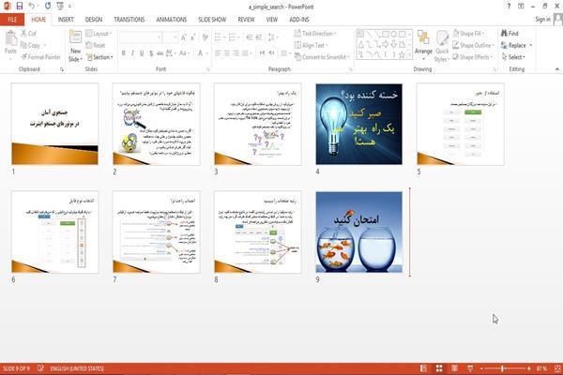Open the Arrange menu
Screen dimensions: 563x375
[423, 45]
